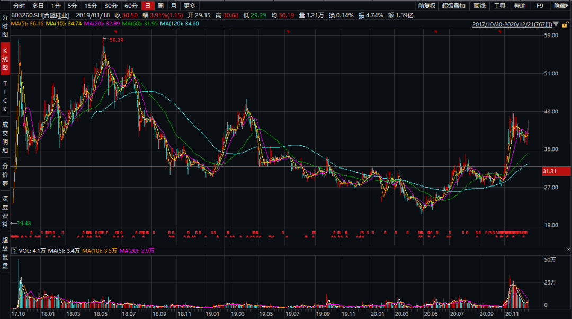Click the 幅 3.91%(1.15) change value
Viewport: 572px width, 319px height.
click(163, 15)
